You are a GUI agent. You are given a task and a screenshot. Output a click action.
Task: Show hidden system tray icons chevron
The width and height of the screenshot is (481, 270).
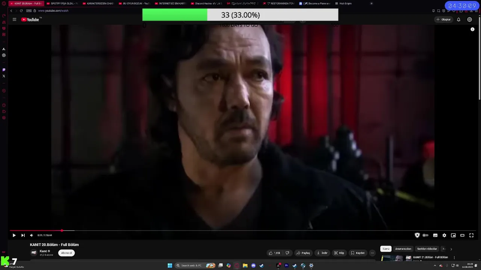pos(435,265)
